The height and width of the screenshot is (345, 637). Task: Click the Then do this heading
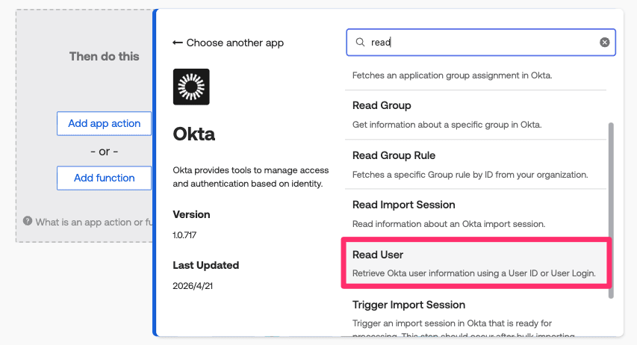coord(104,56)
